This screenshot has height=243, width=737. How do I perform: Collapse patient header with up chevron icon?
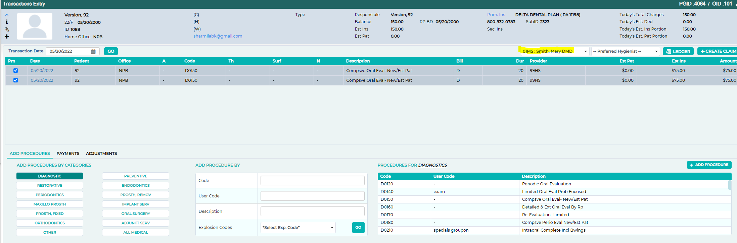7,15
